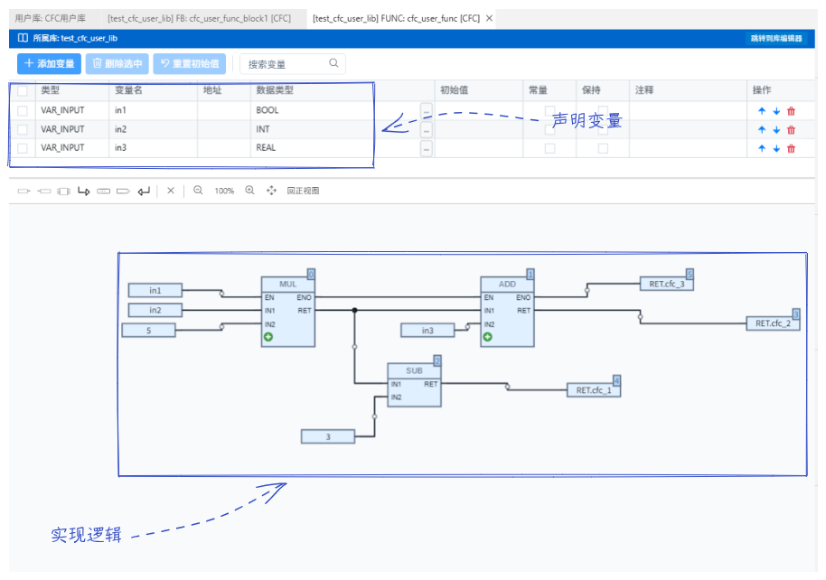Click the 100% zoom level text
This screenshot has width=826, height=580.
coord(224,191)
